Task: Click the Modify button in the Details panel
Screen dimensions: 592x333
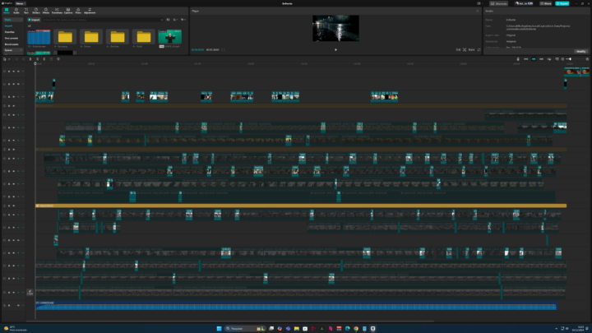Action: pos(580,51)
